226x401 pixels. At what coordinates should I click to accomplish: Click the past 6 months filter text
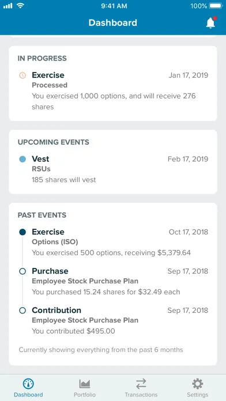[x=101, y=350]
